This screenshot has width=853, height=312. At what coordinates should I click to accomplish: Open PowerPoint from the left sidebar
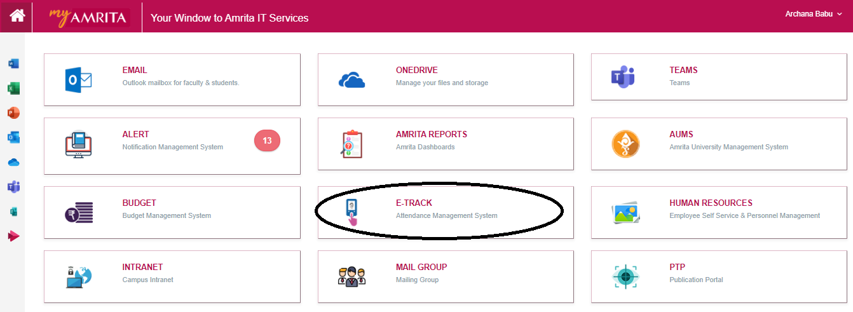13,113
